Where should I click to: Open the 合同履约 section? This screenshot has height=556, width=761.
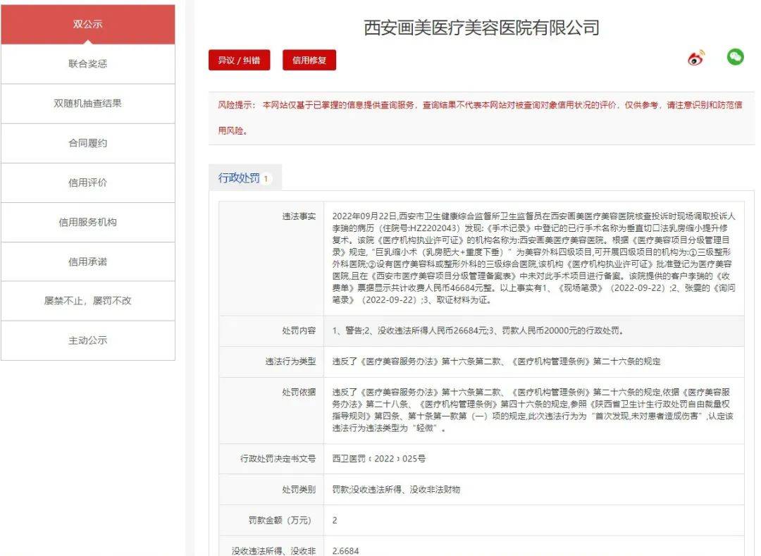click(89, 142)
